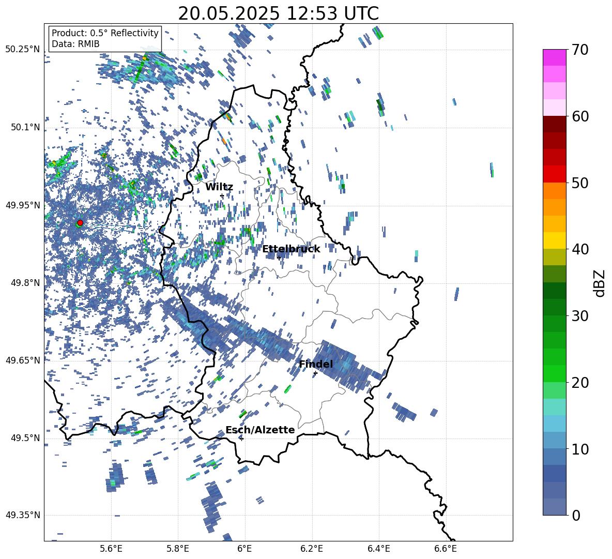Click the 49.5°N latitude label
Viewport: 612px width, 559px height.
pyautogui.click(x=25, y=437)
